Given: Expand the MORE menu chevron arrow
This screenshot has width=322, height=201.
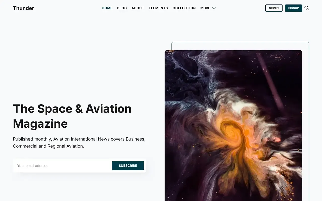Looking at the screenshot, I should 214,8.
